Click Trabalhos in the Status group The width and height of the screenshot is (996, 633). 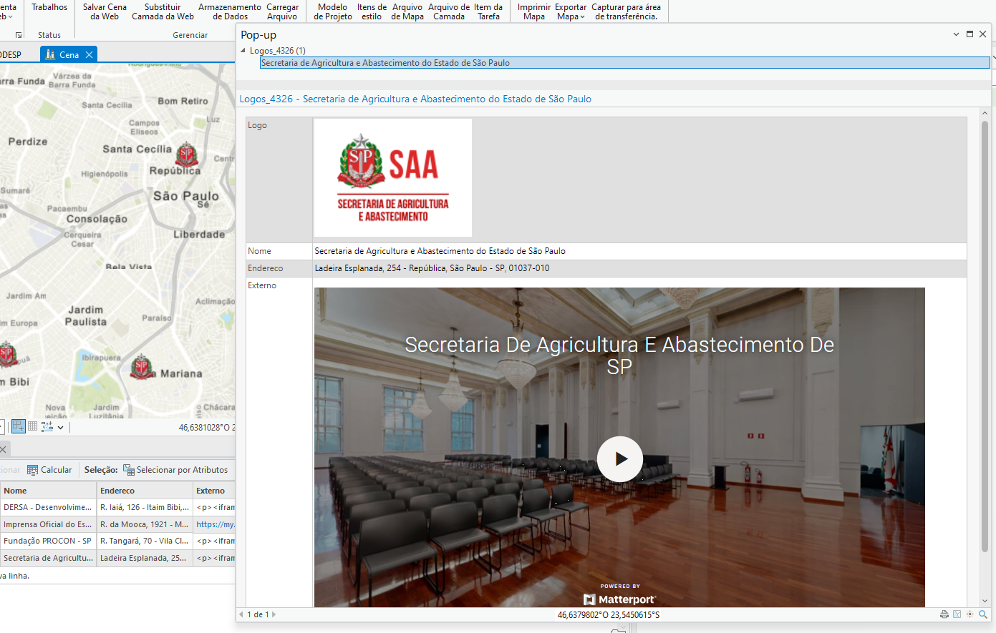[x=49, y=7]
